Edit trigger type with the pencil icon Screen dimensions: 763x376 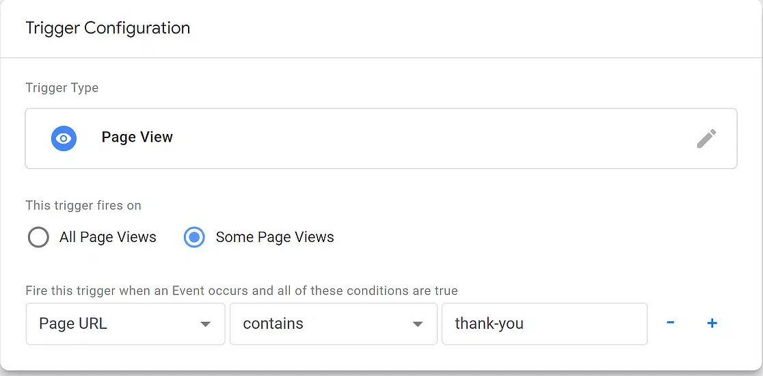[706, 139]
